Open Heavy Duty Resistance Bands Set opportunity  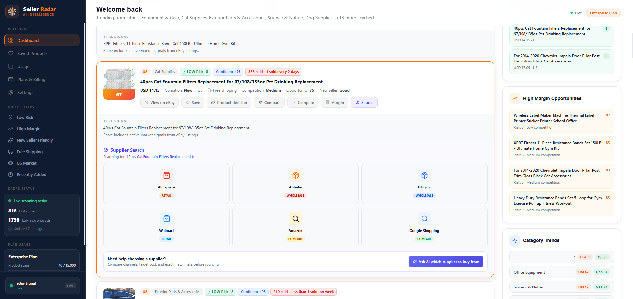(x=562, y=204)
